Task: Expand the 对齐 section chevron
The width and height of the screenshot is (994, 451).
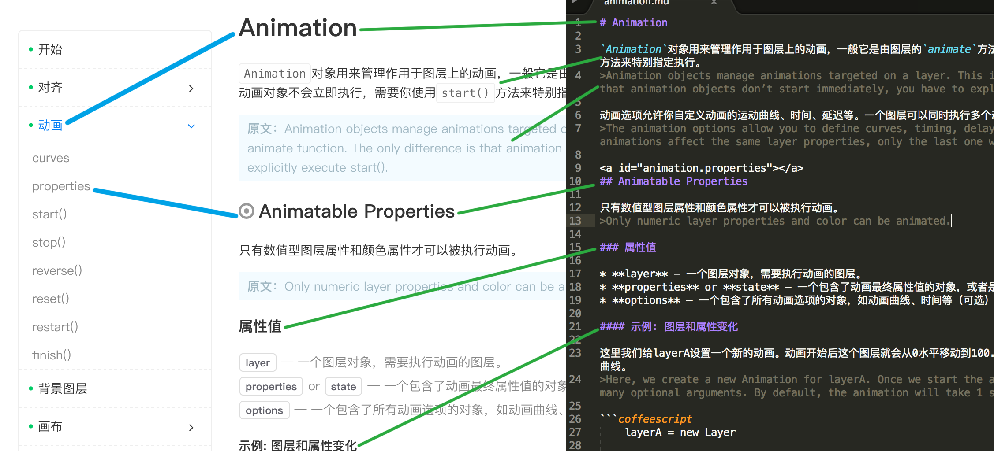Action: (x=191, y=88)
